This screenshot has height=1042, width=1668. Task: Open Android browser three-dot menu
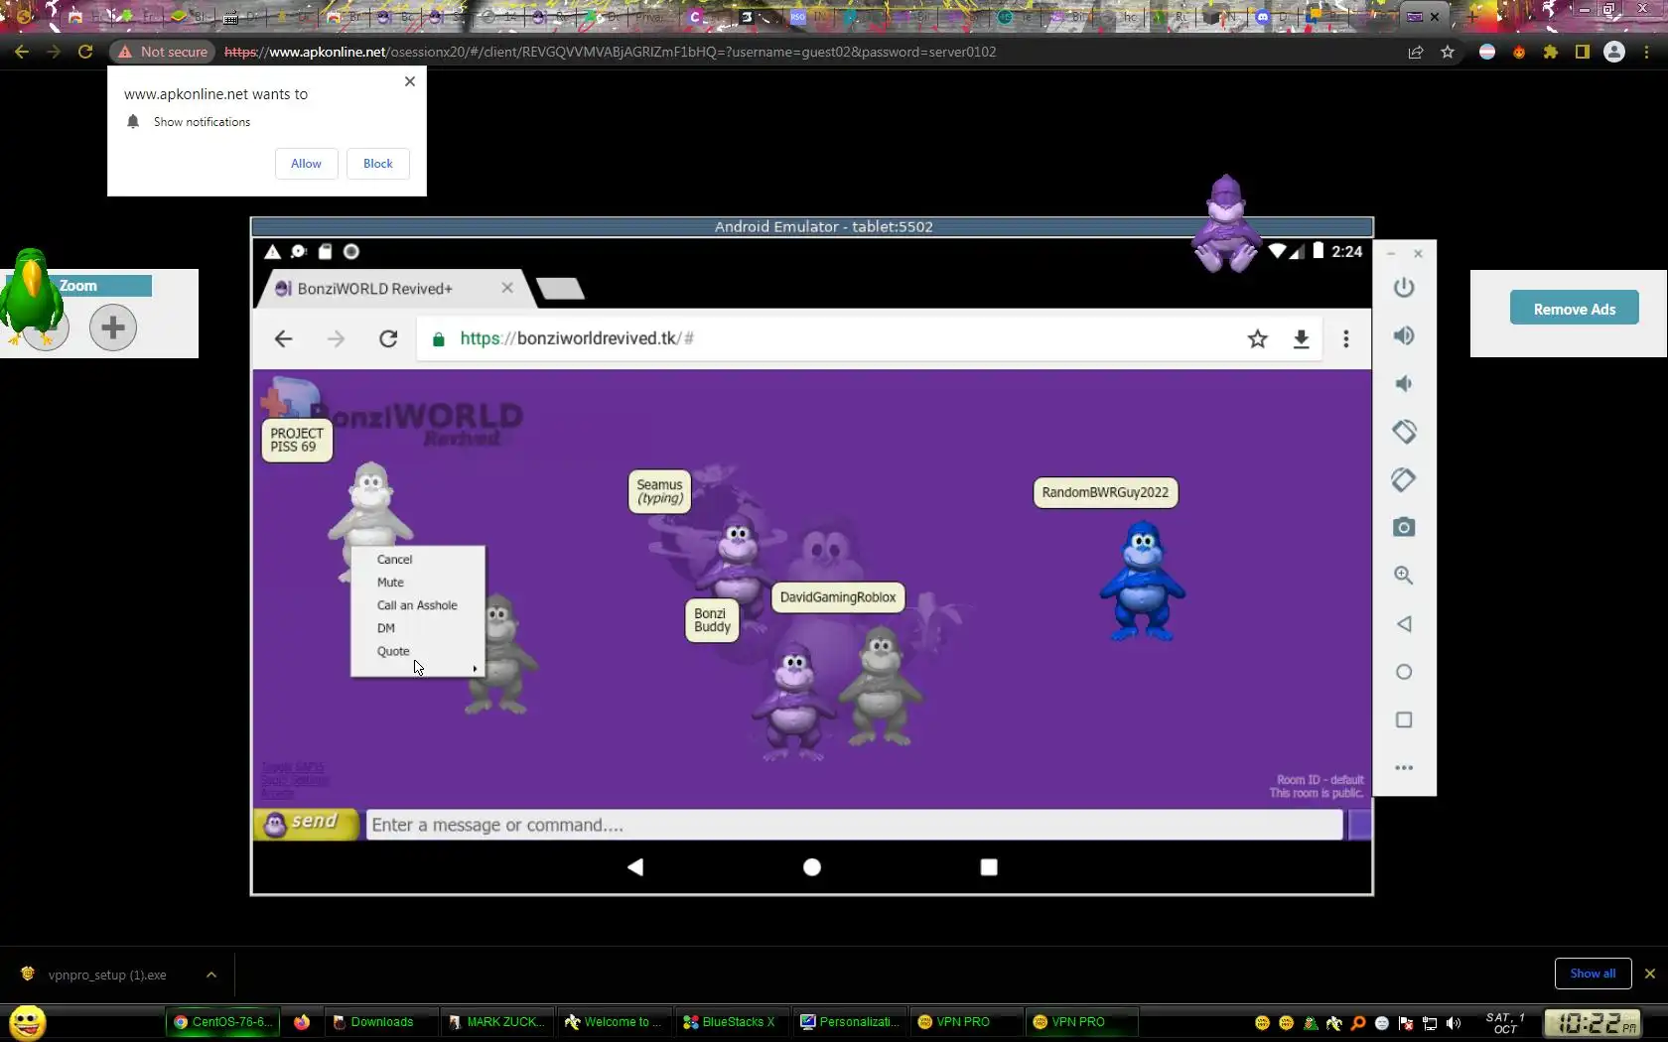pos(1346,339)
